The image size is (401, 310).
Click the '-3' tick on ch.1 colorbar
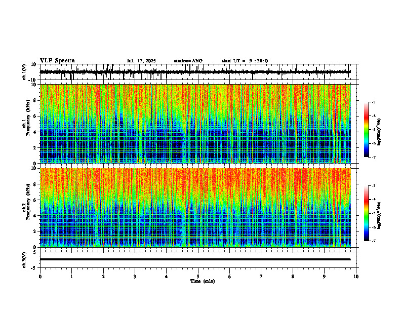[374, 102]
